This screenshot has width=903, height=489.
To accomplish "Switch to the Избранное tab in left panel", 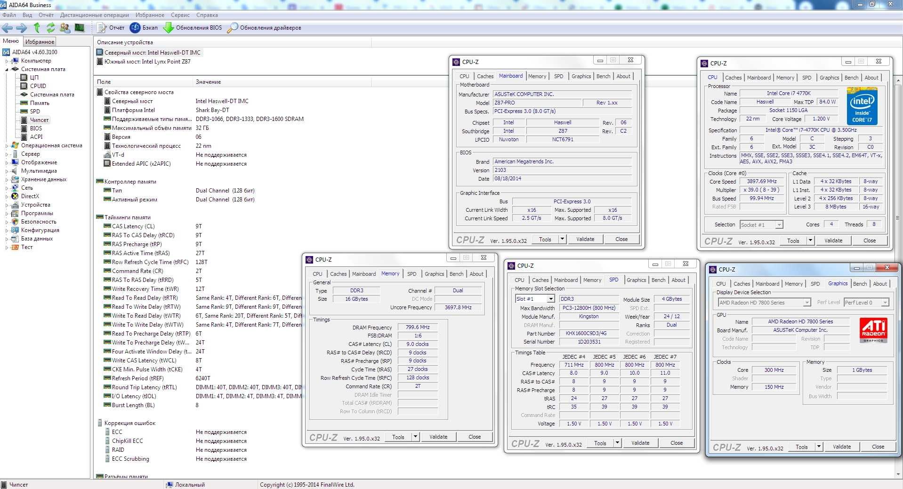I will (40, 42).
